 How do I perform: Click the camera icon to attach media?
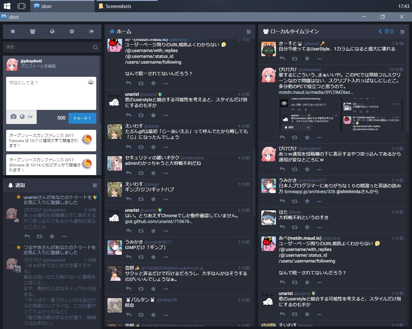tap(14, 117)
